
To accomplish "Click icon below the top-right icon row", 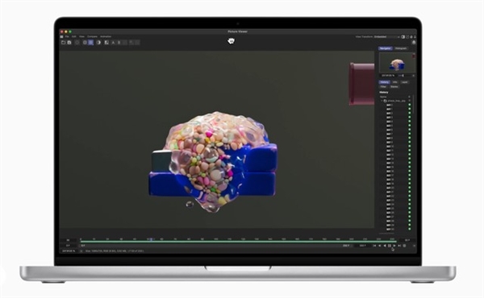I will click(414, 42).
